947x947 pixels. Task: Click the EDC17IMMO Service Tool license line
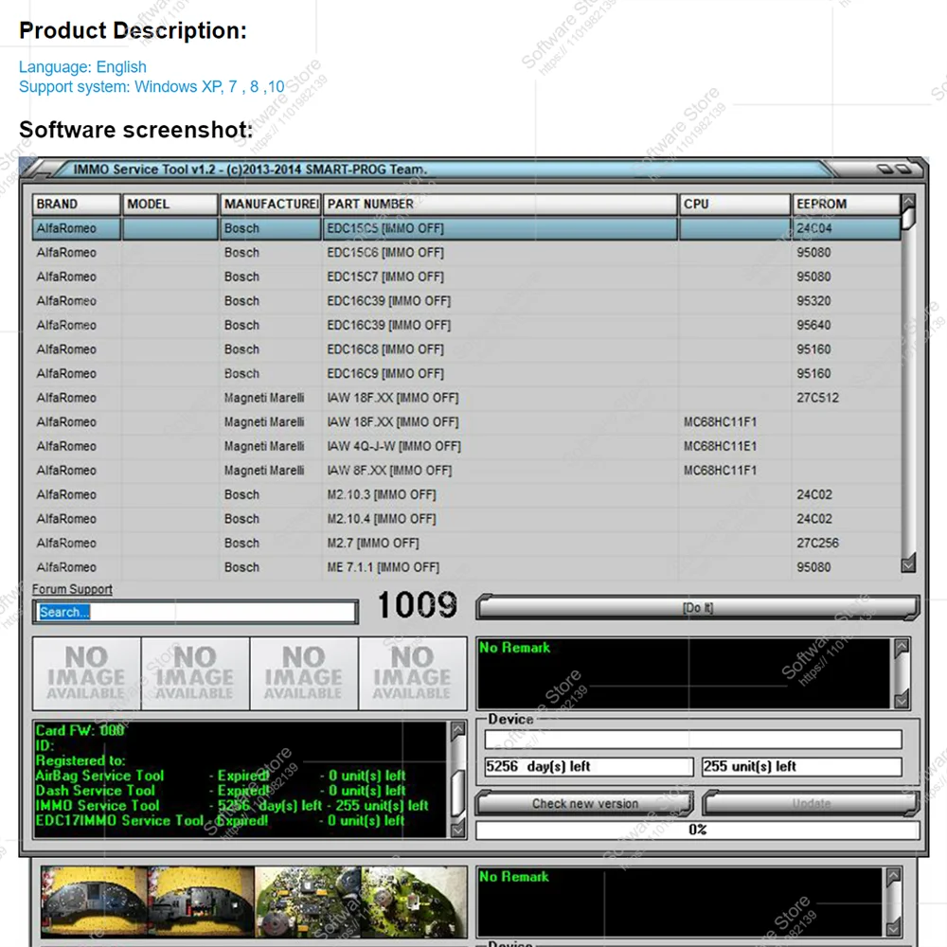pyautogui.click(x=221, y=820)
